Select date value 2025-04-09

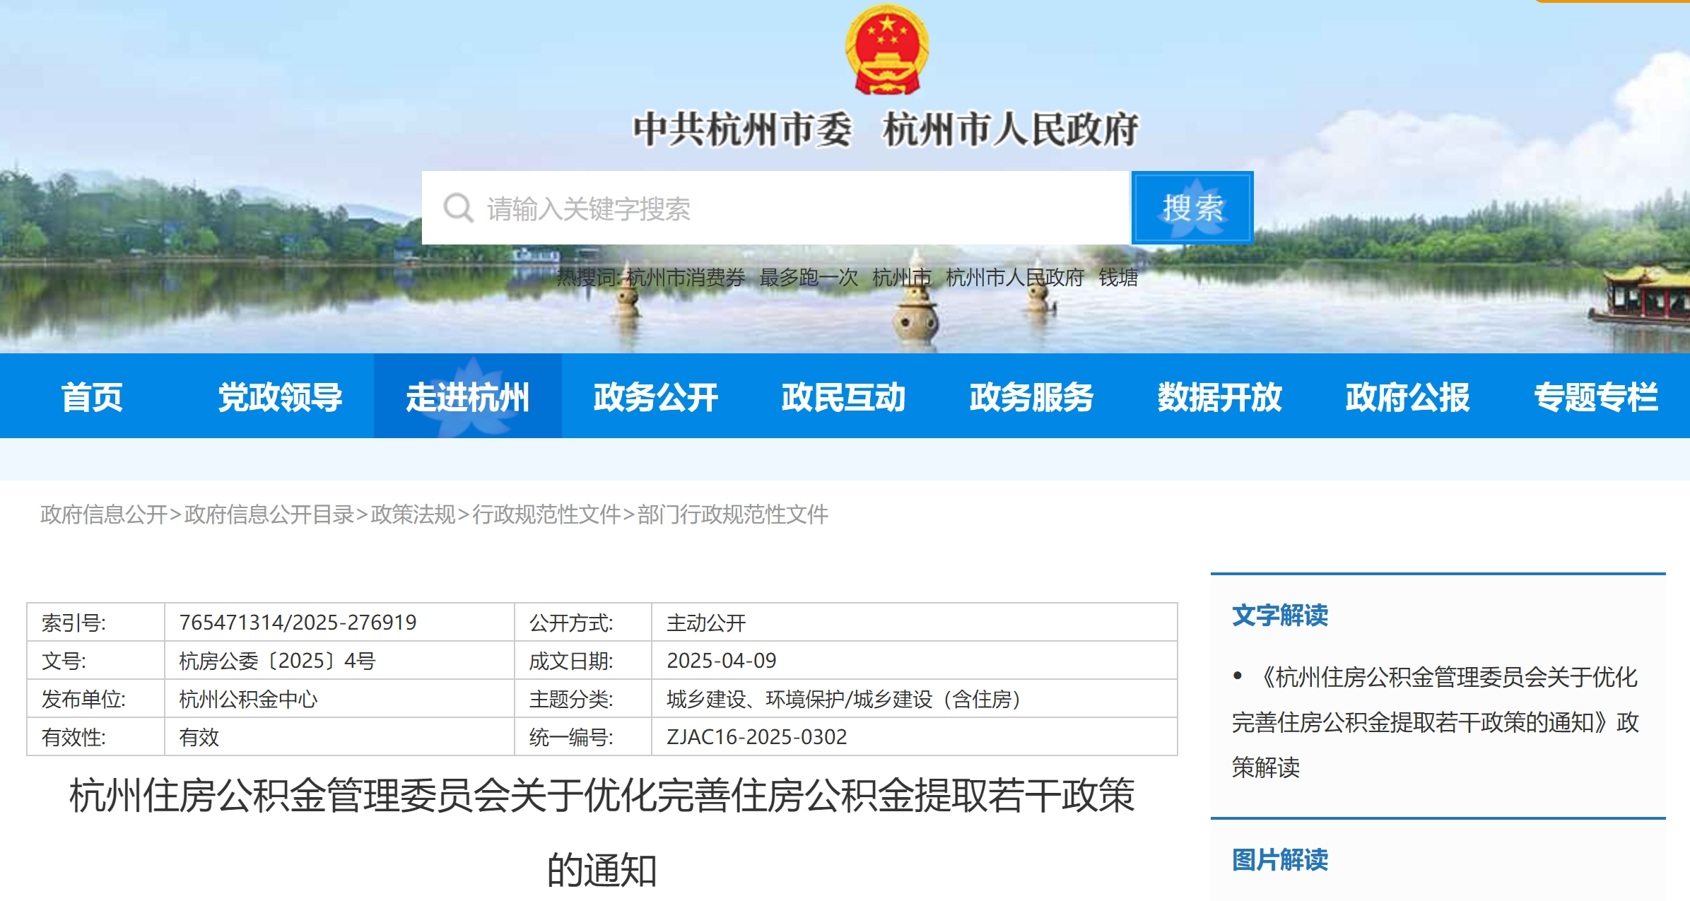click(722, 661)
